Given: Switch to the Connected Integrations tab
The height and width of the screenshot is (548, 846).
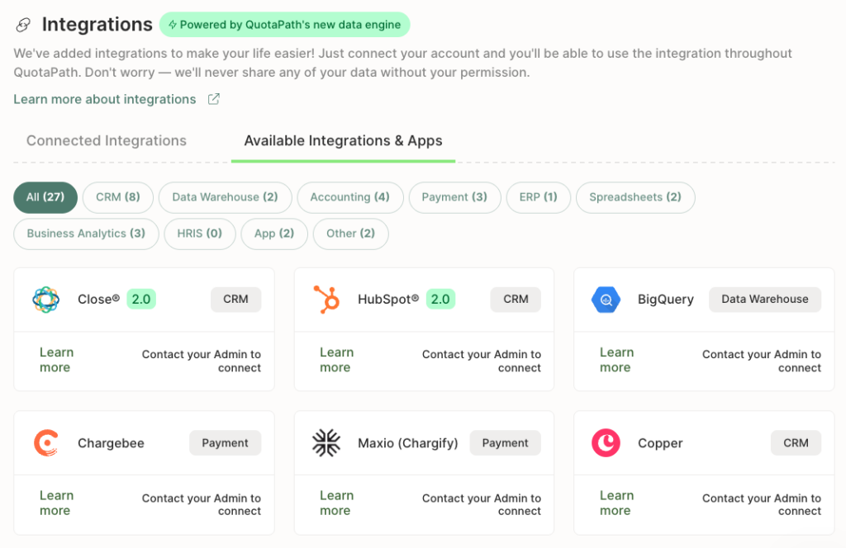Looking at the screenshot, I should point(106,140).
